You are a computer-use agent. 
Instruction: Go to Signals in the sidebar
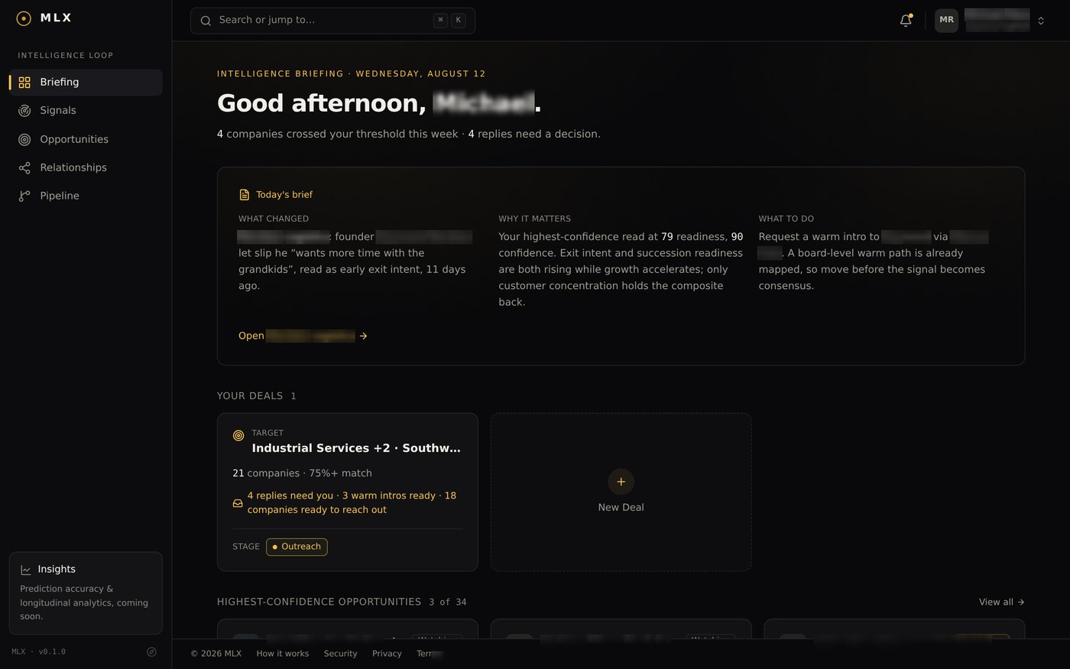pos(86,111)
